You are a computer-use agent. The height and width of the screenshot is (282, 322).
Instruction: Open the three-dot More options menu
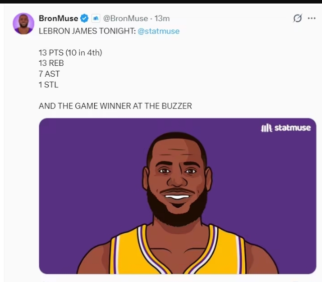311,19
